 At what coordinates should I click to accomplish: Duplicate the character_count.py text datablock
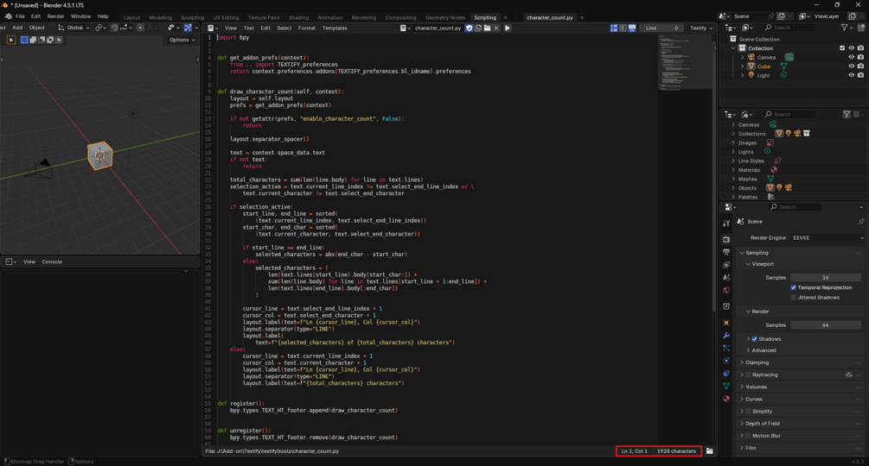point(478,28)
